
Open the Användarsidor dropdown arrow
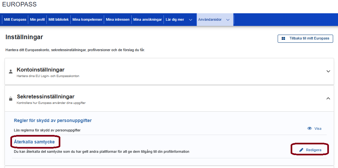point(228,20)
